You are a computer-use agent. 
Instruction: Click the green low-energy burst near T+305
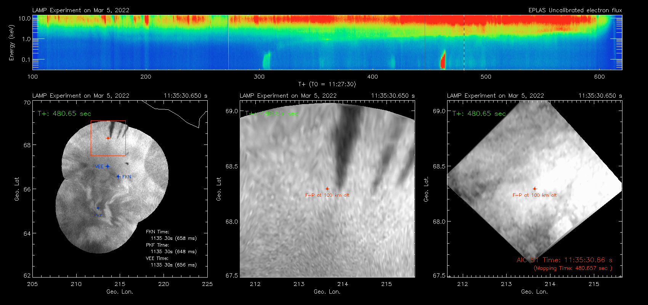[x=266, y=60]
